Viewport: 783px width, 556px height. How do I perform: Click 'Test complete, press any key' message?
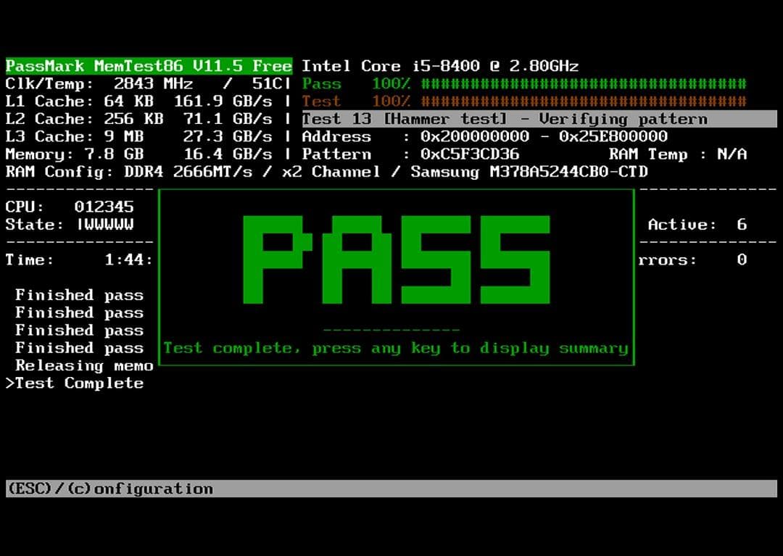pos(395,349)
